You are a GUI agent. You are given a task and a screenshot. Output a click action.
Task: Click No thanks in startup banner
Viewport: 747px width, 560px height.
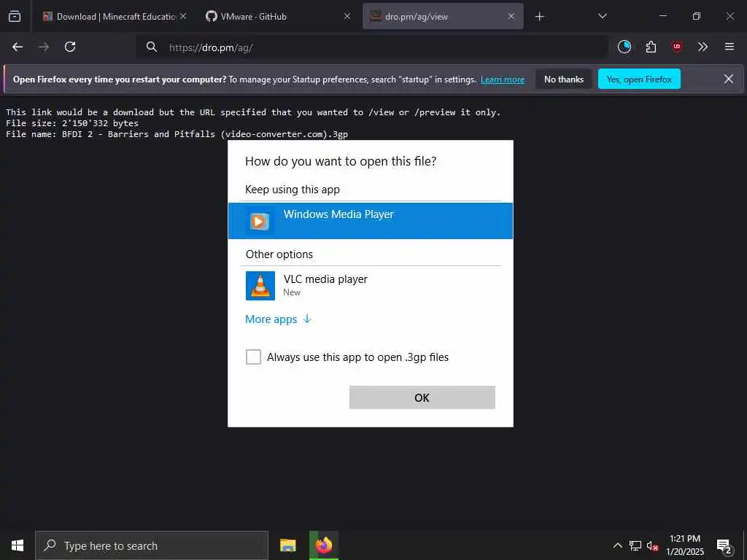click(x=564, y=79)
